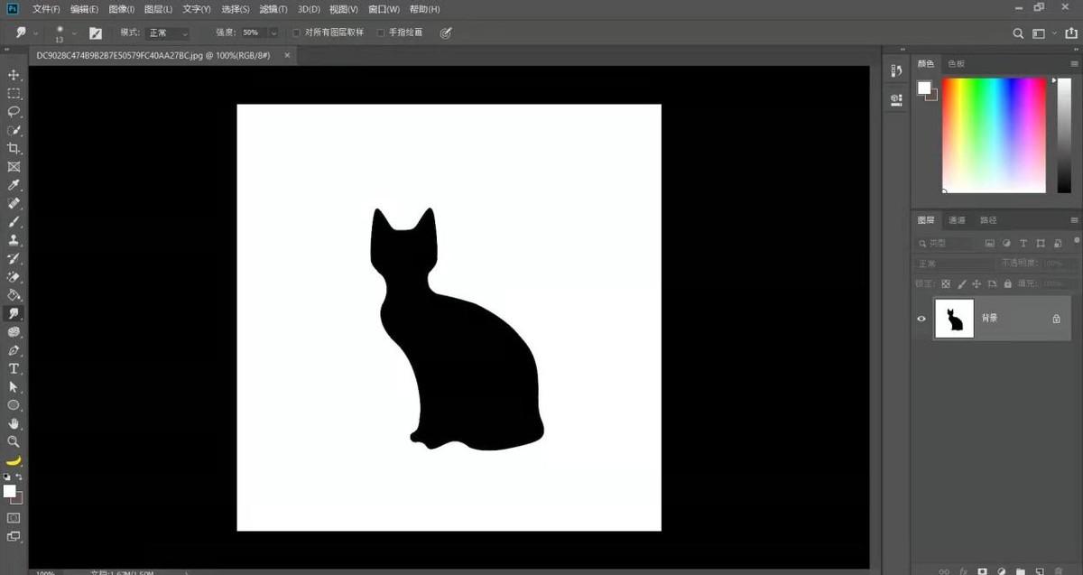Screen dimensions: 1083x575
Task: Open the Color panel options menu
Action: point(1074,64)
